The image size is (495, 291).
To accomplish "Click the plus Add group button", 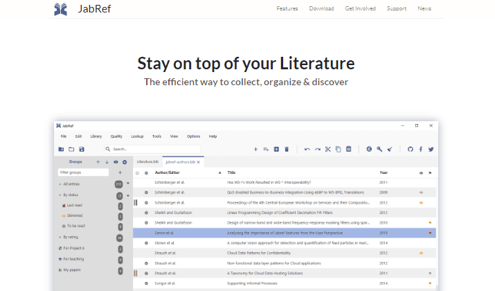I will point(120,173).
